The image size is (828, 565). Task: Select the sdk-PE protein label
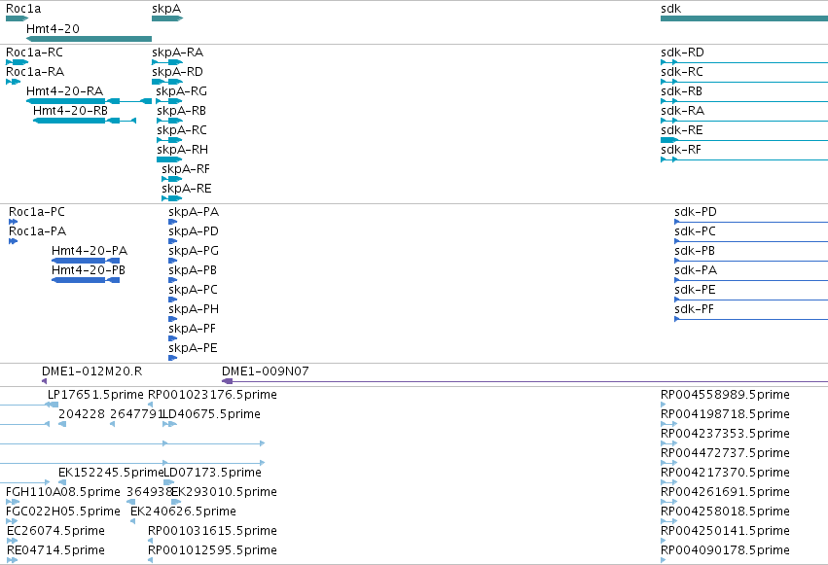pyautogui.click(x=695, y=290)
